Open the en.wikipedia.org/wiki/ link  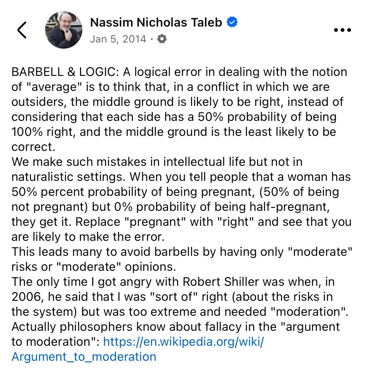click(183, 342)
